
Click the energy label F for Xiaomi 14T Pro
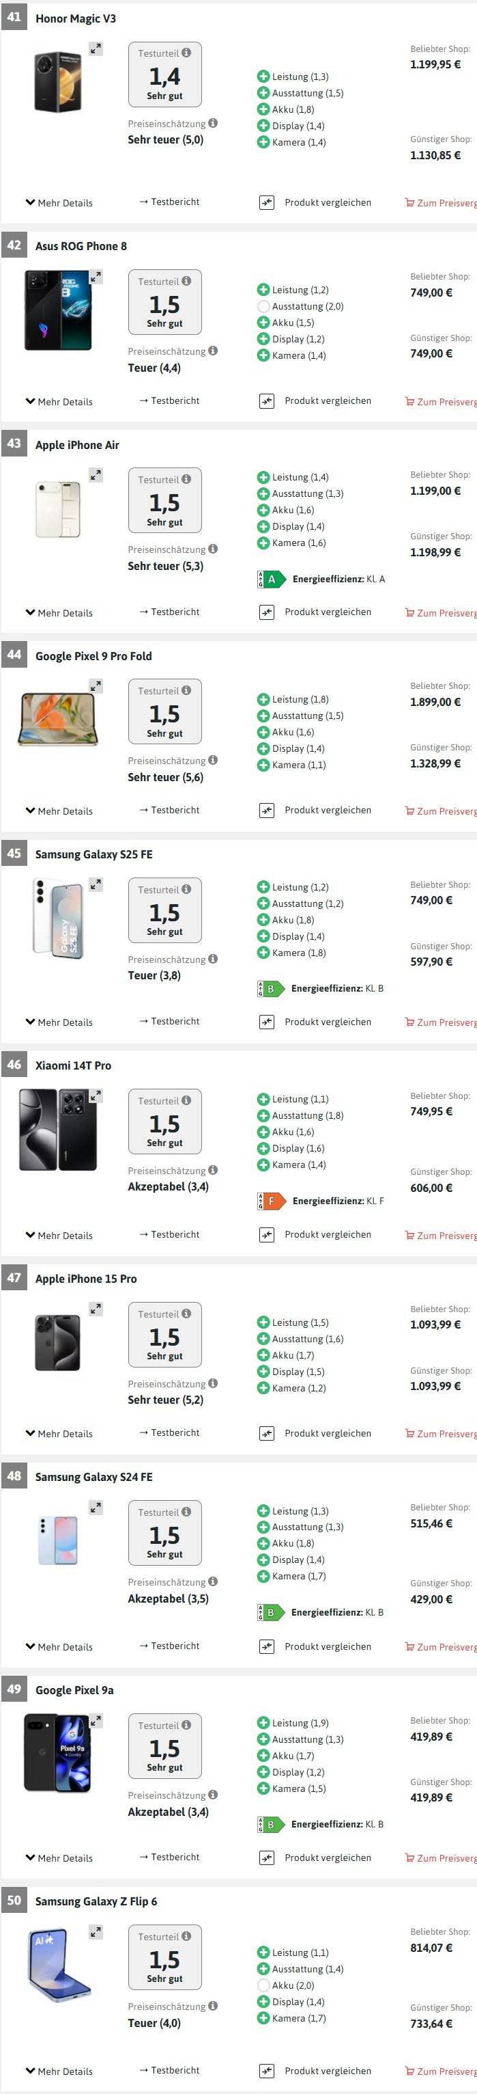271,1201
